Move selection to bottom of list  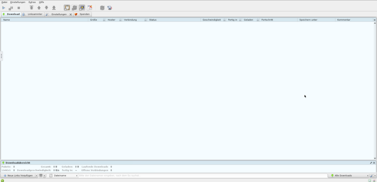coord(54,8)
